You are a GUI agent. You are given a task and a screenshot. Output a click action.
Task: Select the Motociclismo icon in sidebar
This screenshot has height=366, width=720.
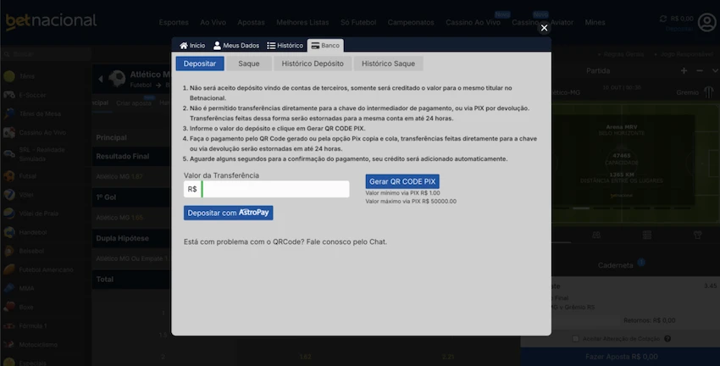coord(9,345)
